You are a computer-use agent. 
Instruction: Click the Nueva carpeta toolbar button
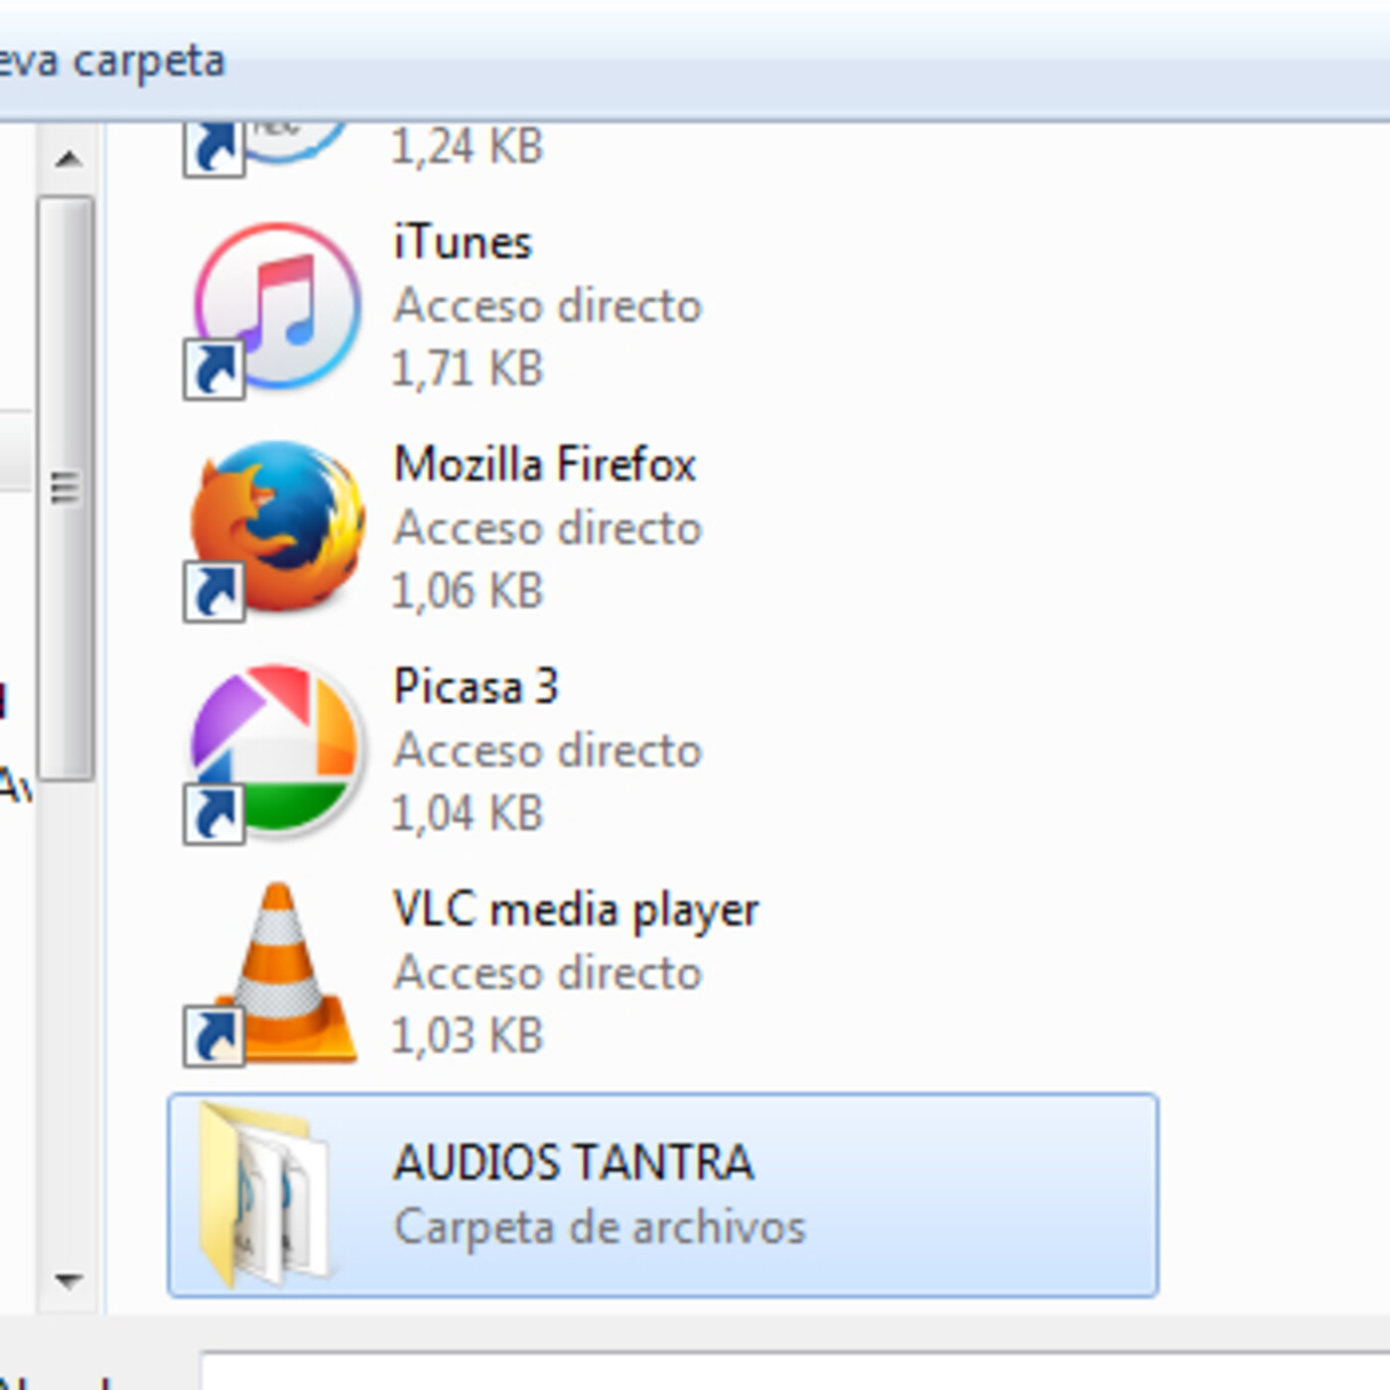click(x=112, y=62)
